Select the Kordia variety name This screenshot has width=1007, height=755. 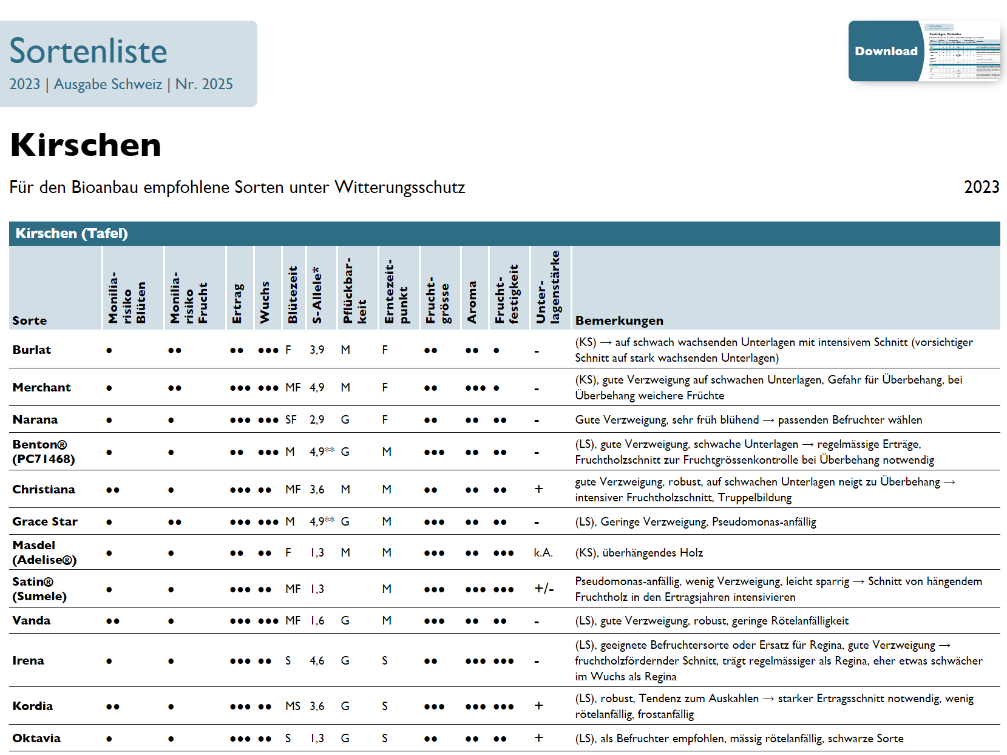pyautogui.click(x=33, y=706)
